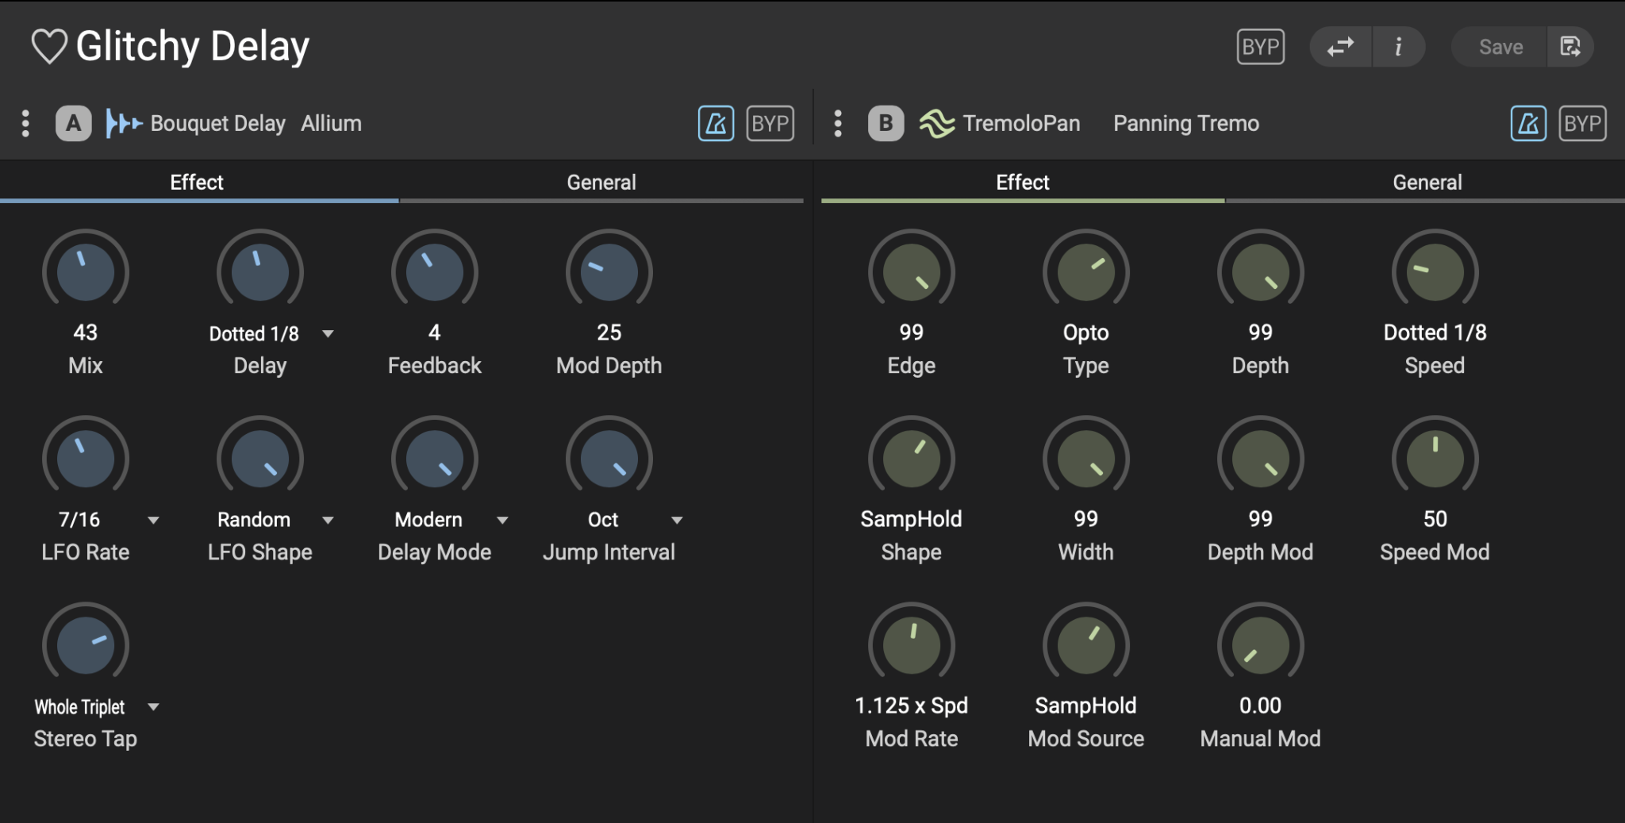Click the Depth Mod knob

(1261, 458)
